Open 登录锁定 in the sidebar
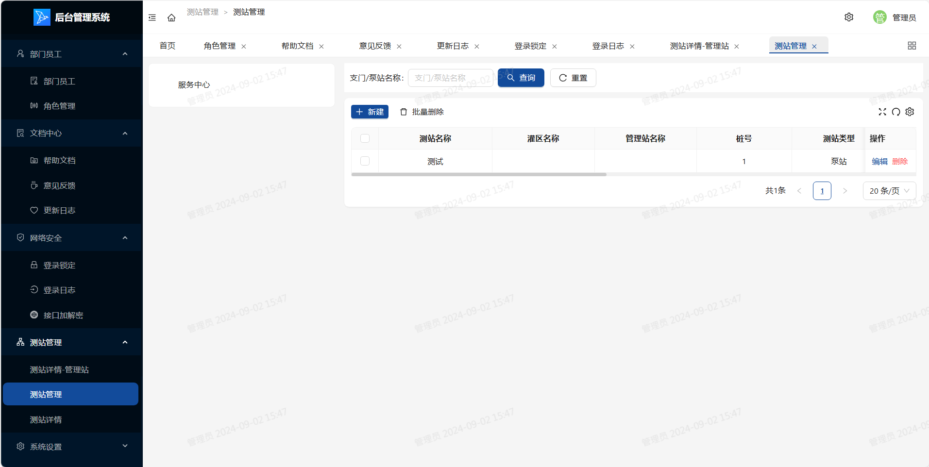929x467 pixels. 71,265
